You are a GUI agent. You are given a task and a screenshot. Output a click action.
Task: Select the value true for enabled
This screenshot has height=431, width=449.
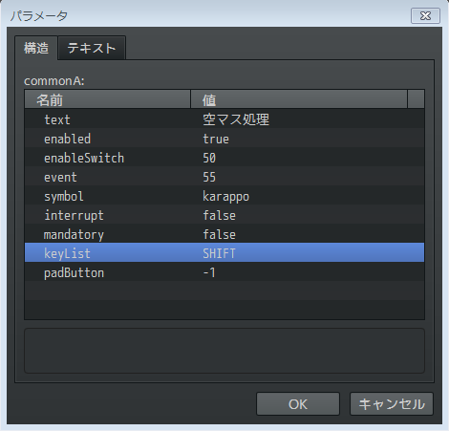pos(308,139)
